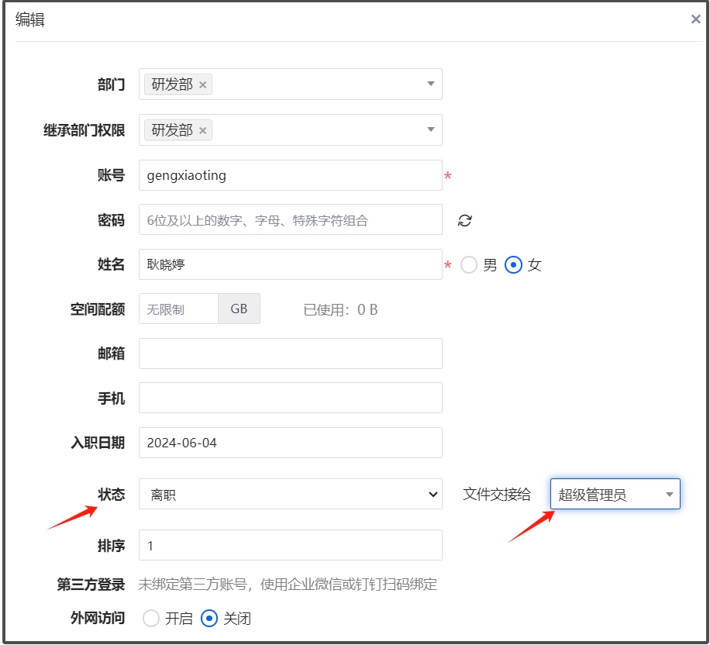The height and width of the screenshot is (645, 710).
Task: Open the 状态 dropdown showing 离职
Action: pos(290,495)
